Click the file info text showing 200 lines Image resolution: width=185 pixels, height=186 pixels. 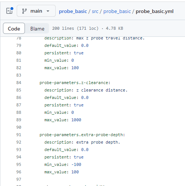tap(88, 28)
